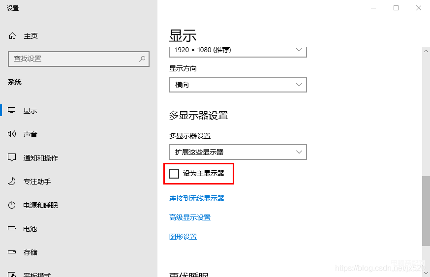Open the 电源和睡眠 sidebar entry
The width and height of the screenshot is (430, 277).
click(40, 205)
